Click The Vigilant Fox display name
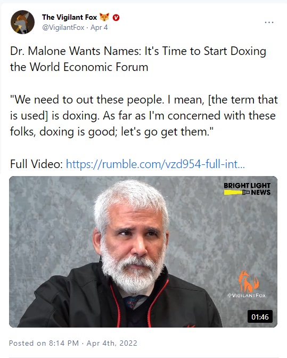 pos(69,18)
